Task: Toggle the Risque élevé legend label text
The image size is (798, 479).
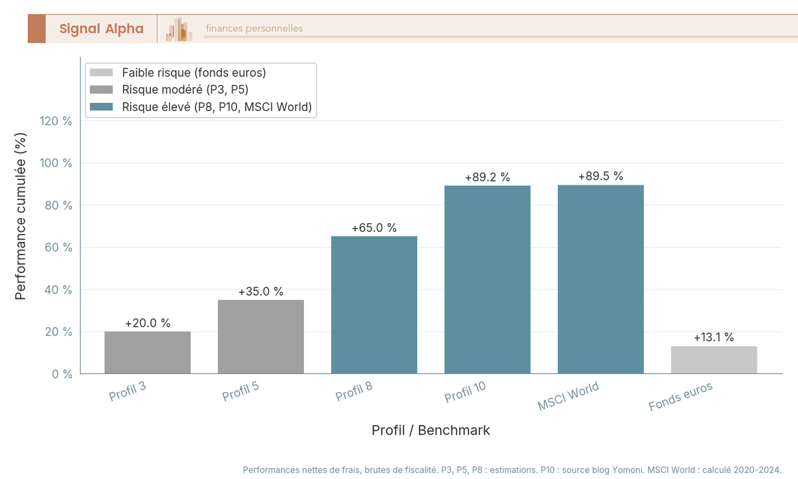Action: (x=217, y=107)
